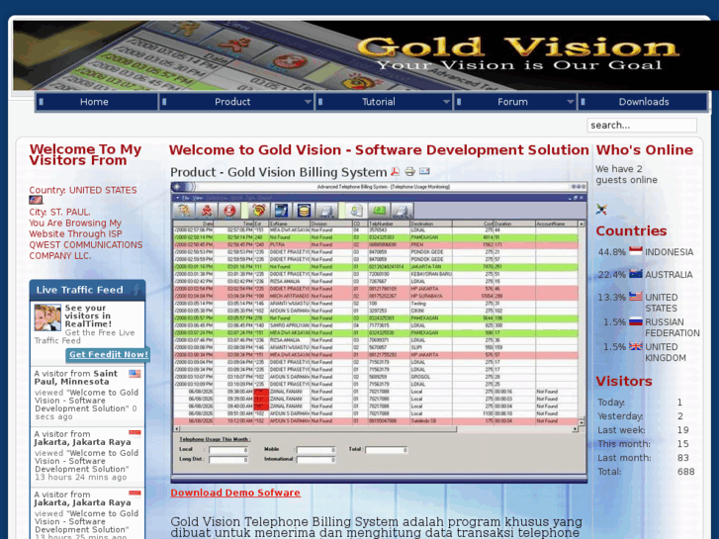Click the Get Feedjit Now button
719x539 pixels.
[x=109, y=354]
